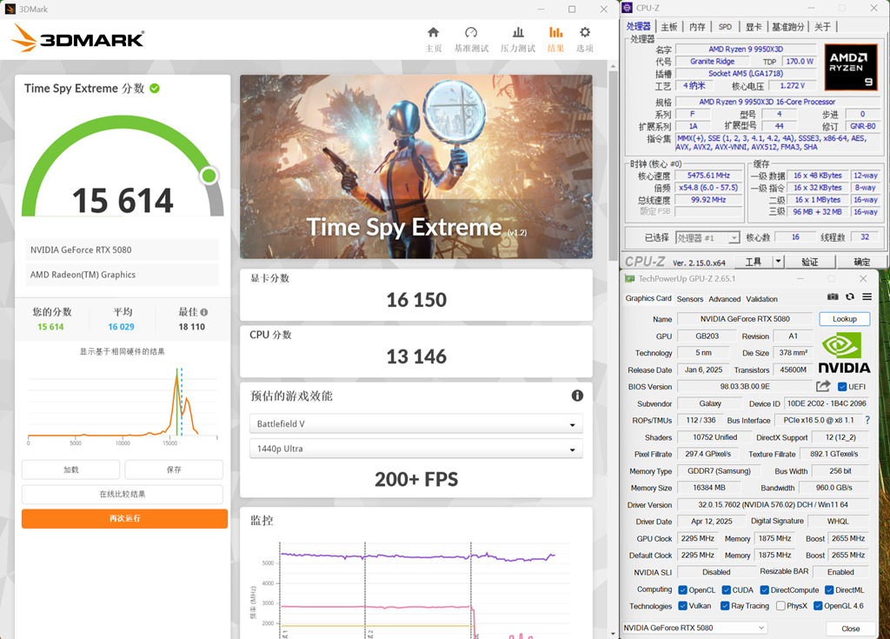This screenshot has height=639, width=890.
Task: Toggle the Ray Tracing checkbox
Action: [725, 606]
